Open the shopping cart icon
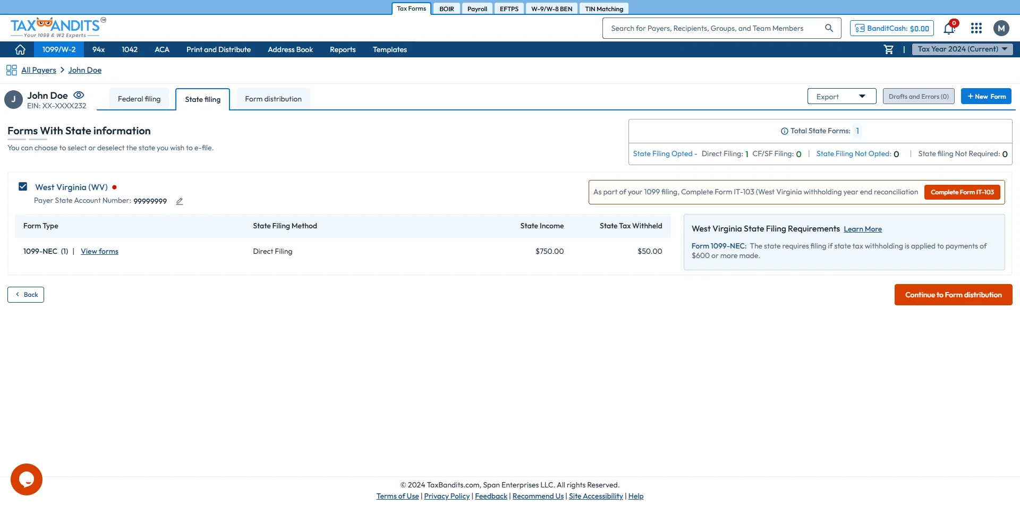The width and height of the screenshot is (1020, 506). [888, 49]
